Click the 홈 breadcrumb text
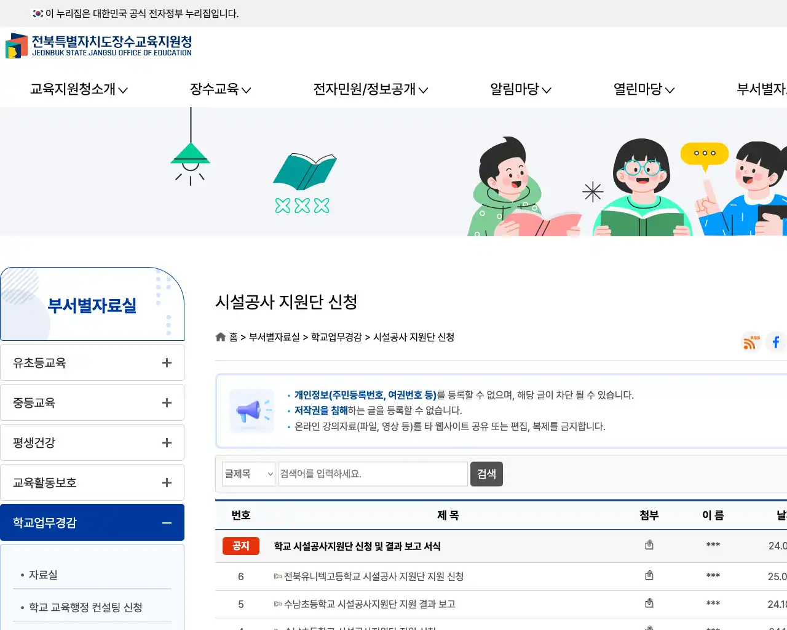This screenshot has height=630, width=787. pyautogui.click(x=234, y=337)
